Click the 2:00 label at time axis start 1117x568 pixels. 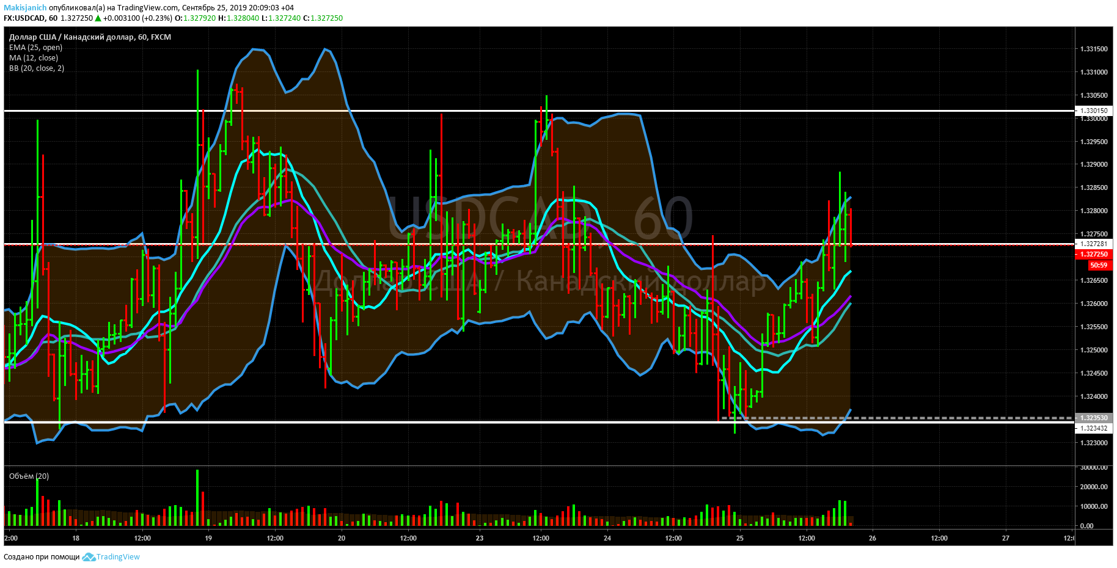(11, 538)
